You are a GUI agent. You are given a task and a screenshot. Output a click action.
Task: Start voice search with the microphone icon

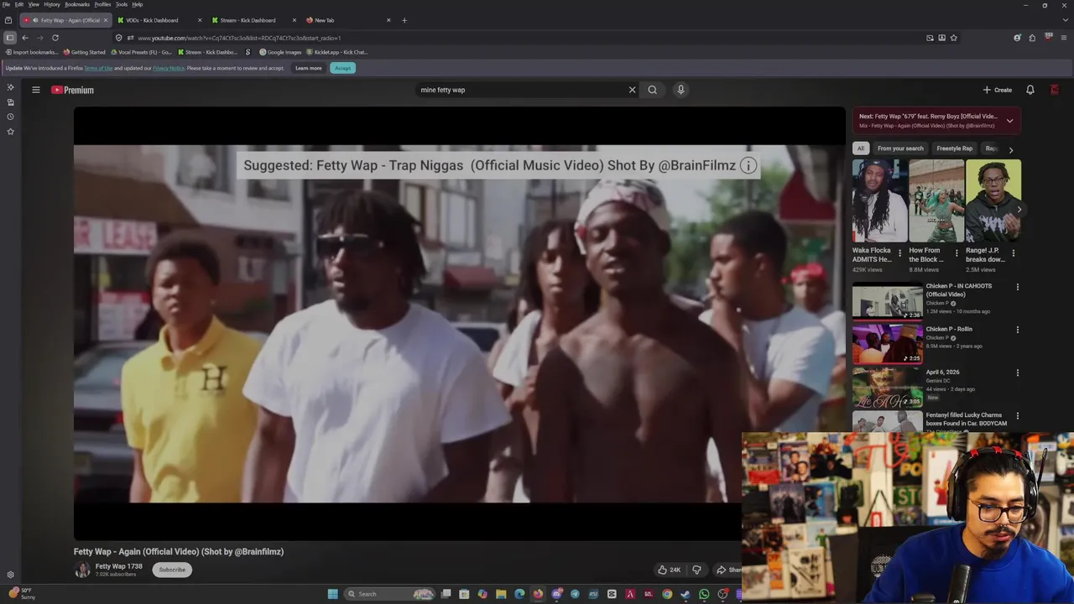point(680,90)
